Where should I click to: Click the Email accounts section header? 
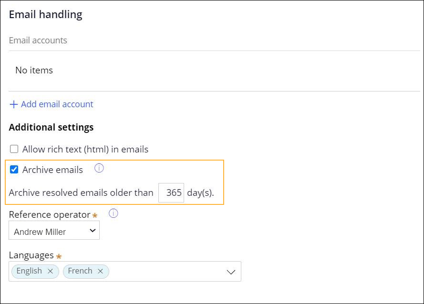pyautogui.click(x=38, y=41)
